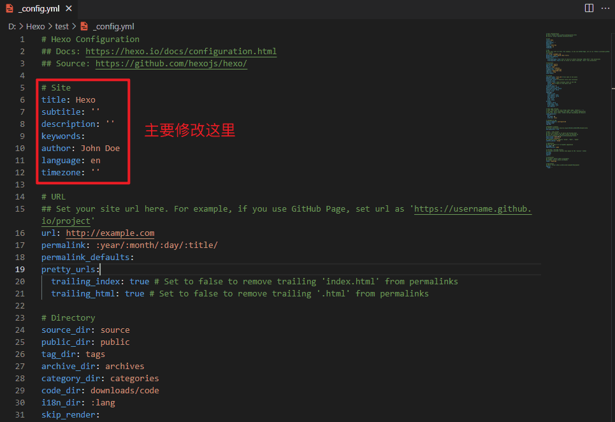Click the D: drive breadcrumb

pos(12,26)
